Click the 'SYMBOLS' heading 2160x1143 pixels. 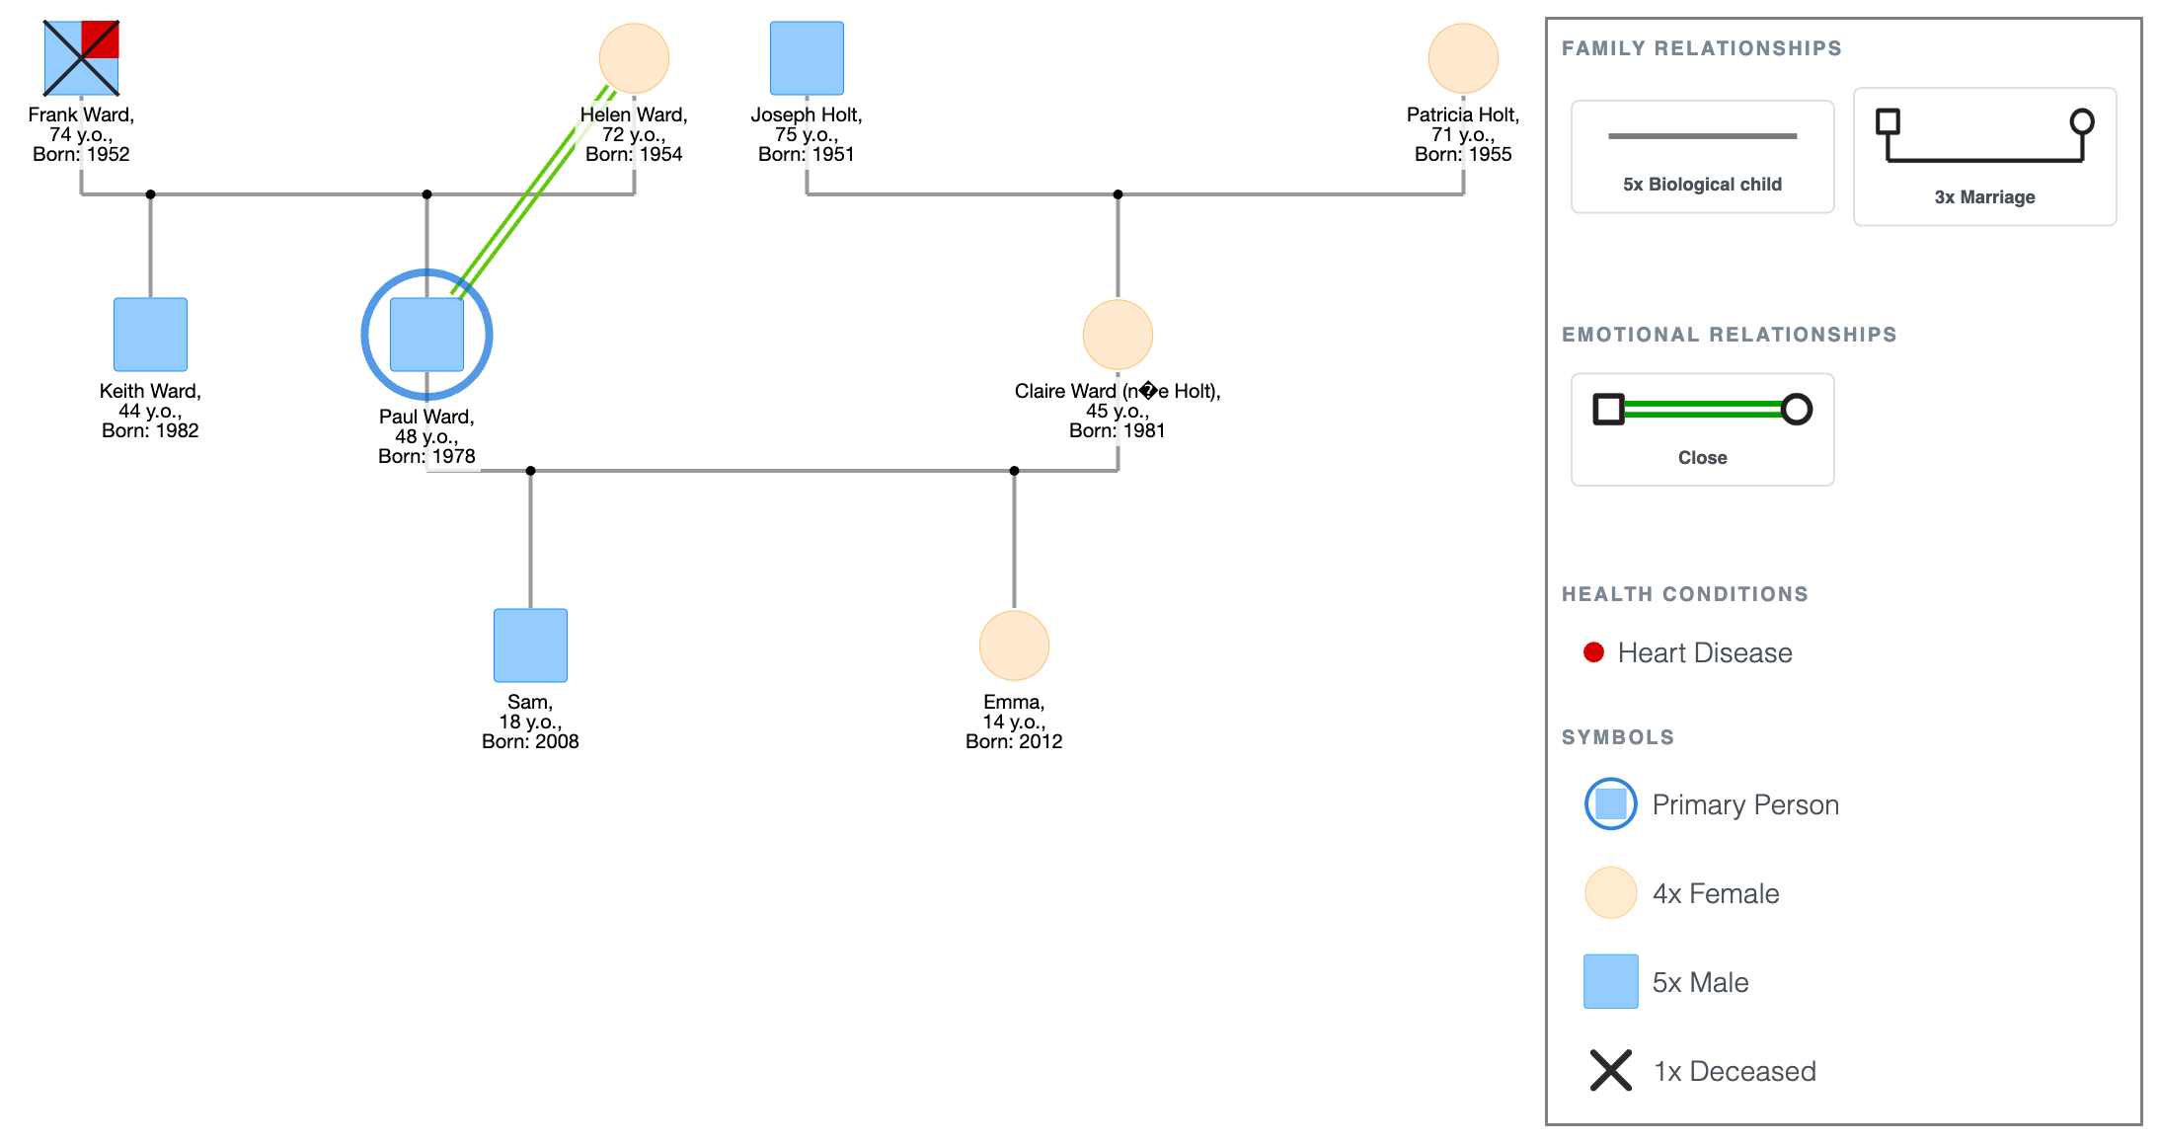coord(1618,737)
